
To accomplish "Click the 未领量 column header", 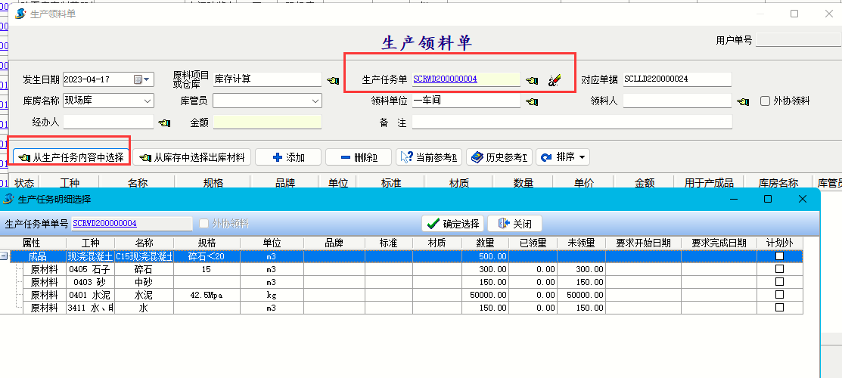I will (582, 243).
